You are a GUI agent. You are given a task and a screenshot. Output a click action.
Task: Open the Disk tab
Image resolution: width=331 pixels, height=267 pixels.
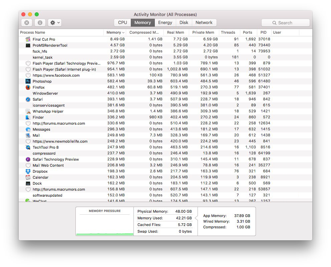tap(184, 23)
